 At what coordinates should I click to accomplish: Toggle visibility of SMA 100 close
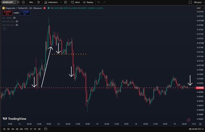coord(17,25)
